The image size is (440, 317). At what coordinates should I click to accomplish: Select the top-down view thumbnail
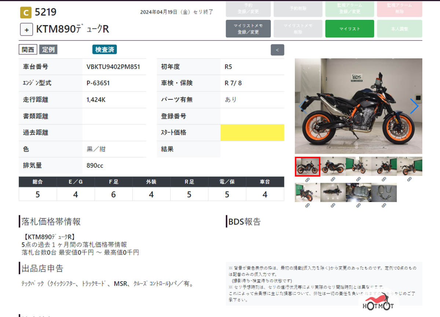pos(333,192)
